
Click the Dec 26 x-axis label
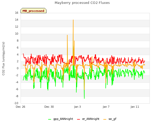pos(21,107)
